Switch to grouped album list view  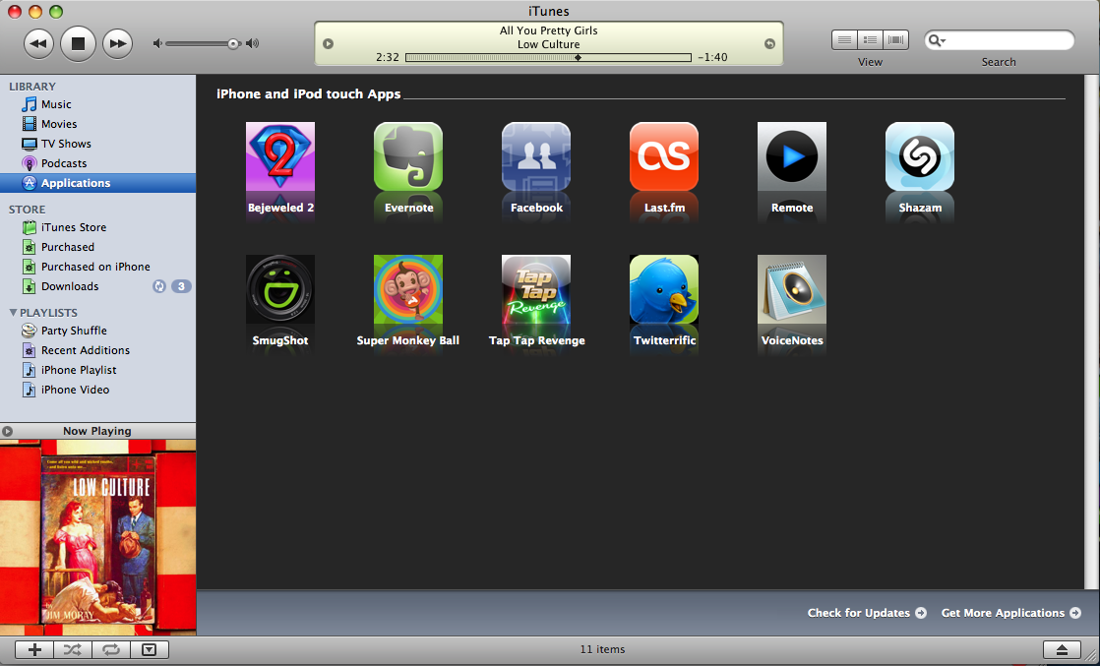pyautogui.click(x=870, y=40)
